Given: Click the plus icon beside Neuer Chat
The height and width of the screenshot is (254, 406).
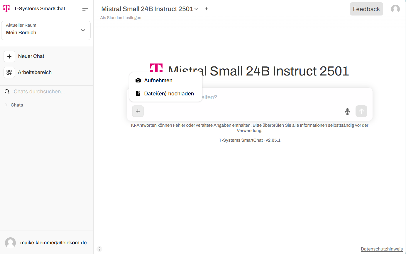Looking at the screenshot, I should coord(9,56).
